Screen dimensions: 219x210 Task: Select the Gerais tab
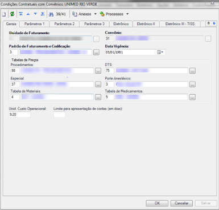[x=11, y=24]
